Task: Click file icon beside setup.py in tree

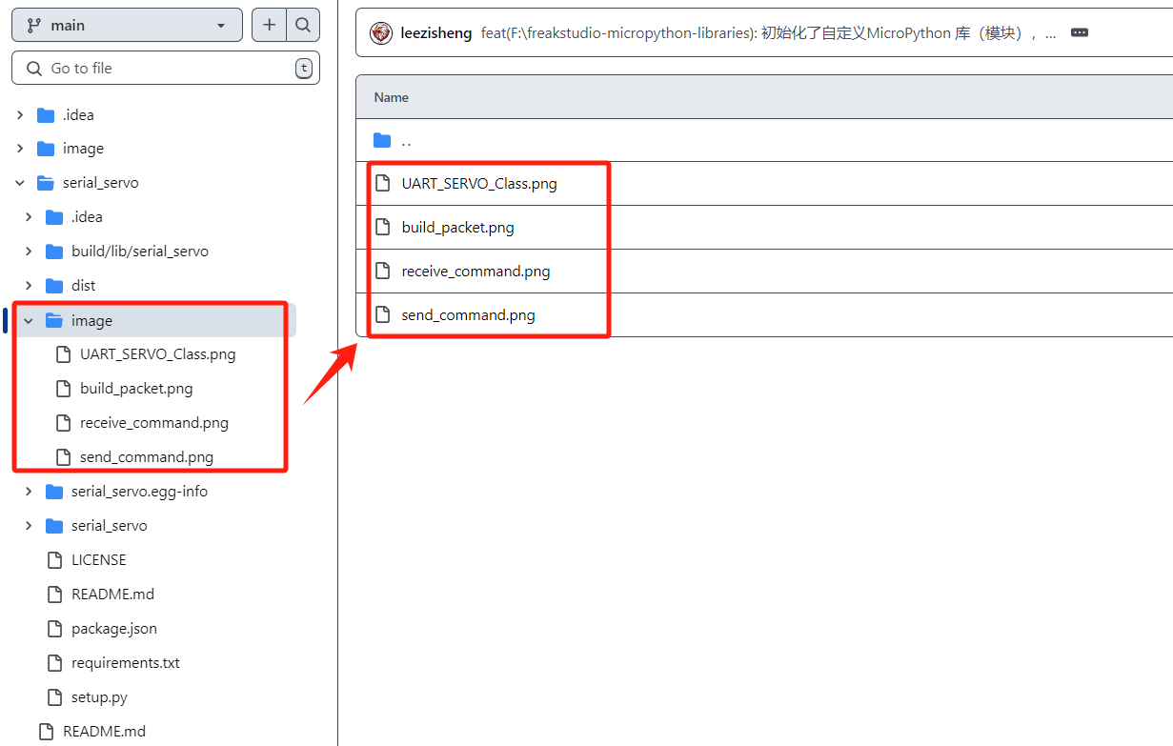Action: click(54, 697)
